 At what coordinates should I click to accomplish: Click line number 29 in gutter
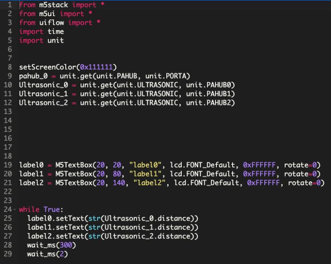pyautogui.click(x=8, y=254)
